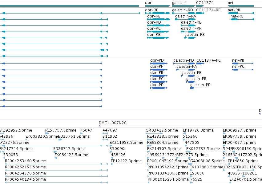Image resolution: width=262 pixels, height=184 pixels.
Task: Select dbr-PC protein label
Action: [x=157, y=79]
